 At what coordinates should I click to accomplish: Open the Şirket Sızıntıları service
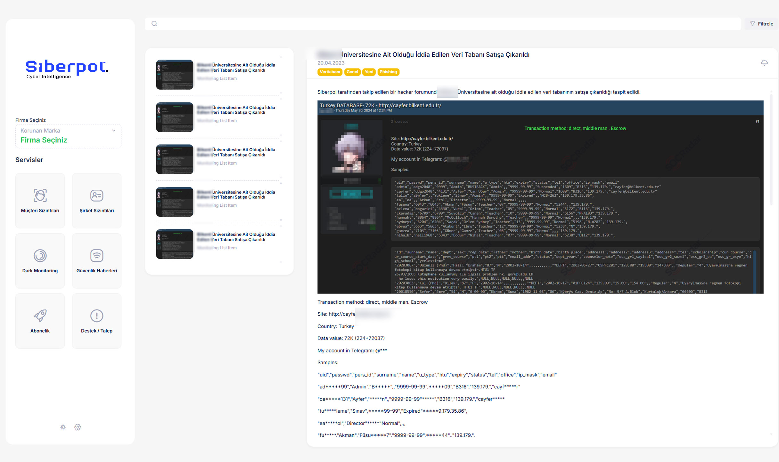[96, 200]
